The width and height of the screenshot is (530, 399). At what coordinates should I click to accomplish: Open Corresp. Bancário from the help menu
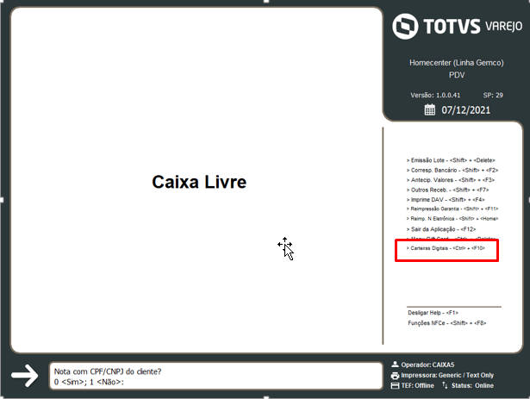[452, 170]
